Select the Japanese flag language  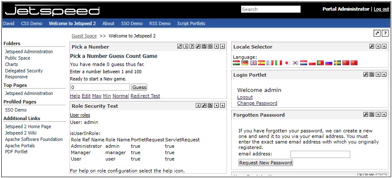pos(287,63)
